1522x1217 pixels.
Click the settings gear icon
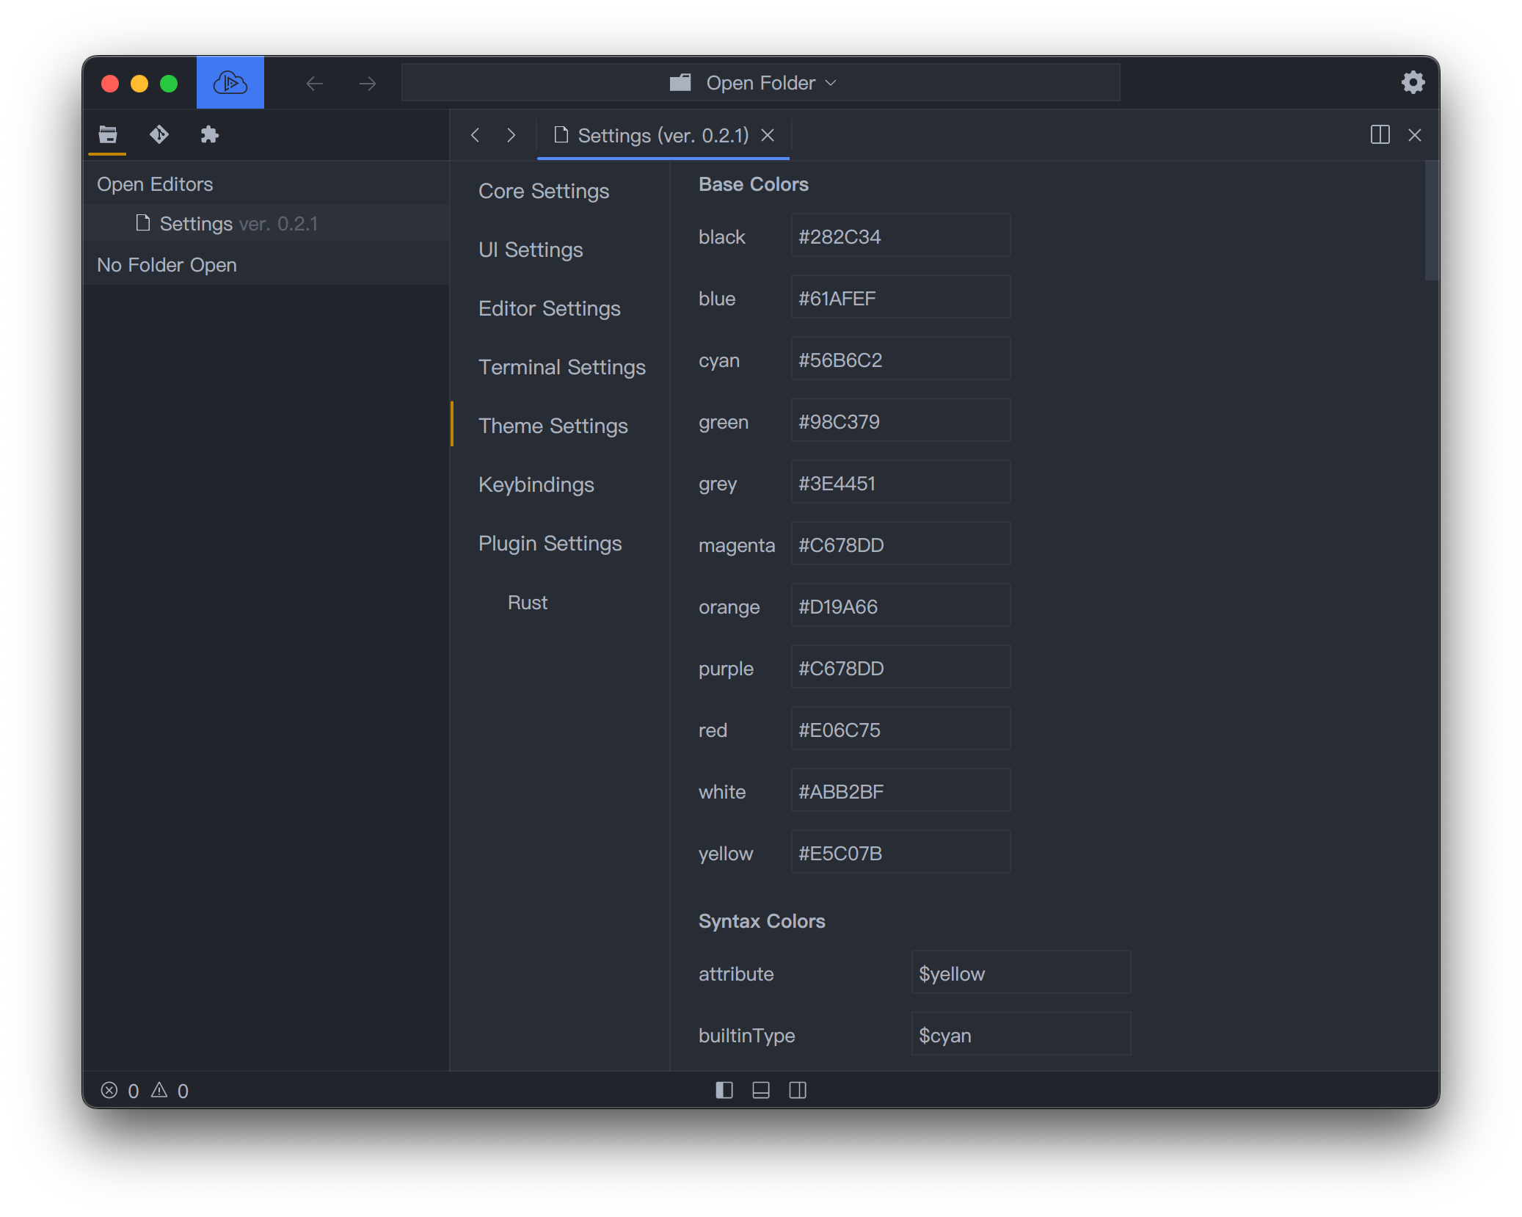1413,82
